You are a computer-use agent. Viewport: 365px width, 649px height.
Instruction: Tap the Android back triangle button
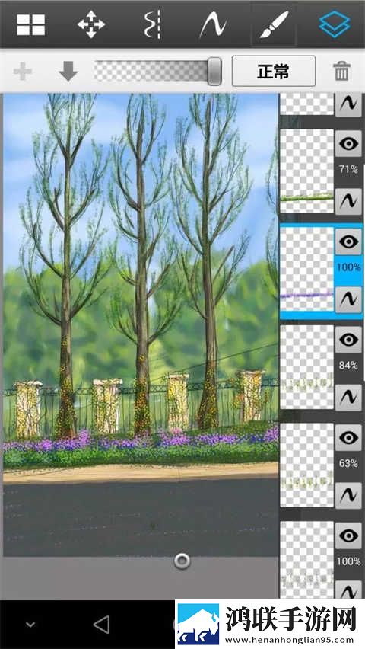tap(102, 624)
